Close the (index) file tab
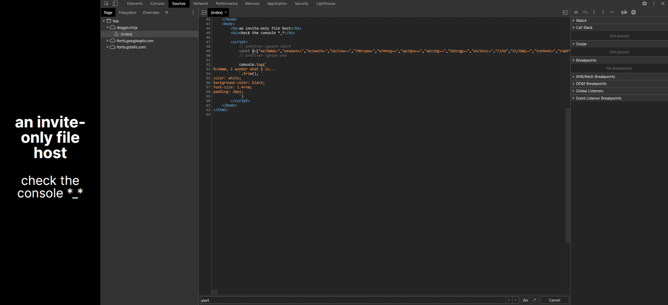The image size is (668, 305). pos(226,13)
